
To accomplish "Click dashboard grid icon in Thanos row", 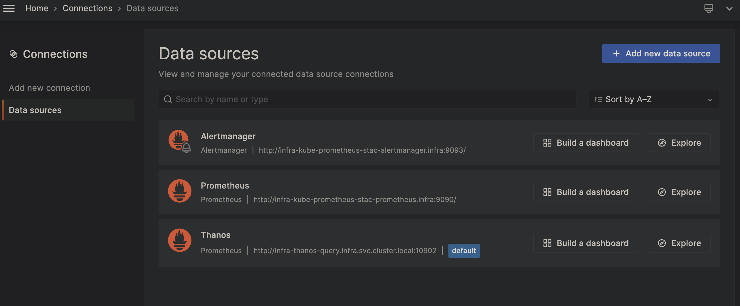I will click(547, 243).
